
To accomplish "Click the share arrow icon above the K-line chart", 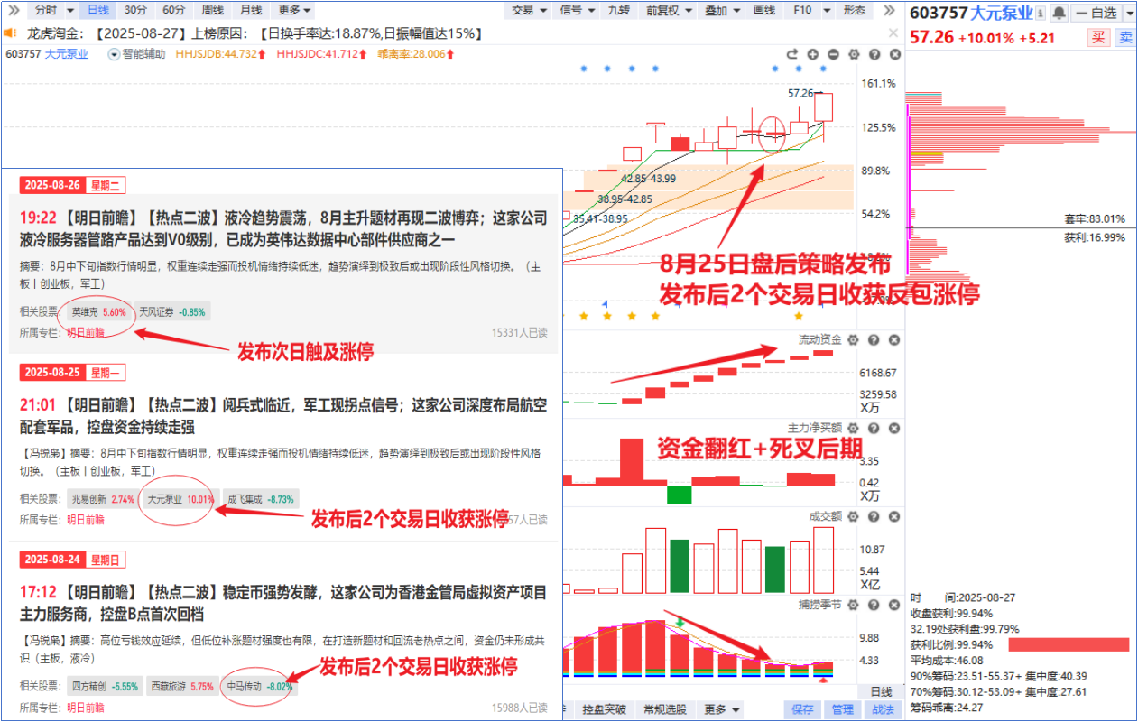I will click(x=792, y=54).
